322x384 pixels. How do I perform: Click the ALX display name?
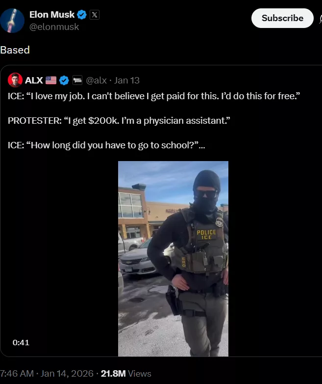pyautogui.click(x=34, y=81)
